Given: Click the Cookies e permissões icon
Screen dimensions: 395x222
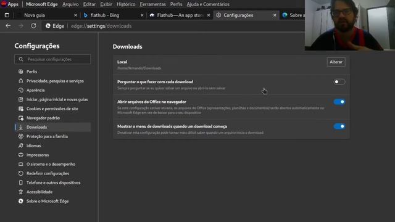Looking at the screenshot, I should click(20, 109).
